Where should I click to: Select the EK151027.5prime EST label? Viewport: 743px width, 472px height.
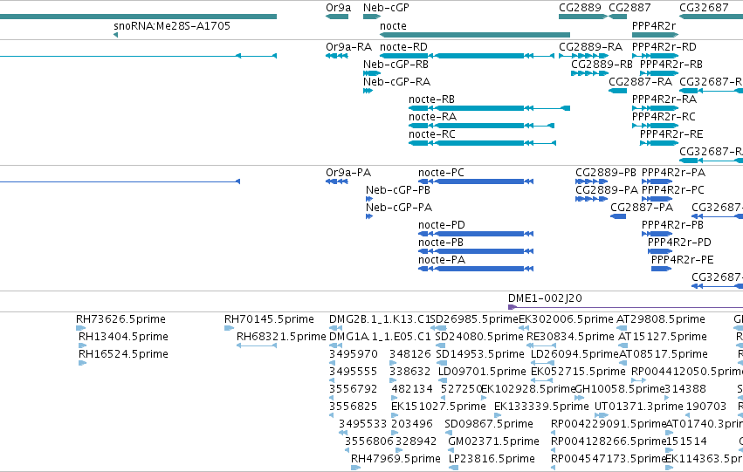[x=439, y=407]
